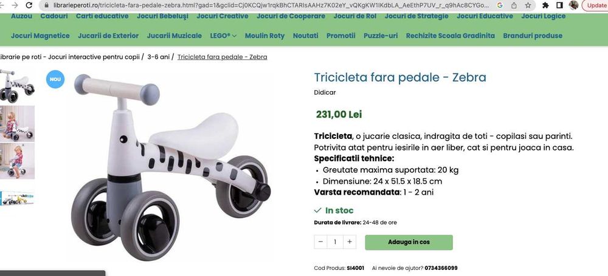
Task: Reload the page with the refresh icon
Action: (29, 5)
